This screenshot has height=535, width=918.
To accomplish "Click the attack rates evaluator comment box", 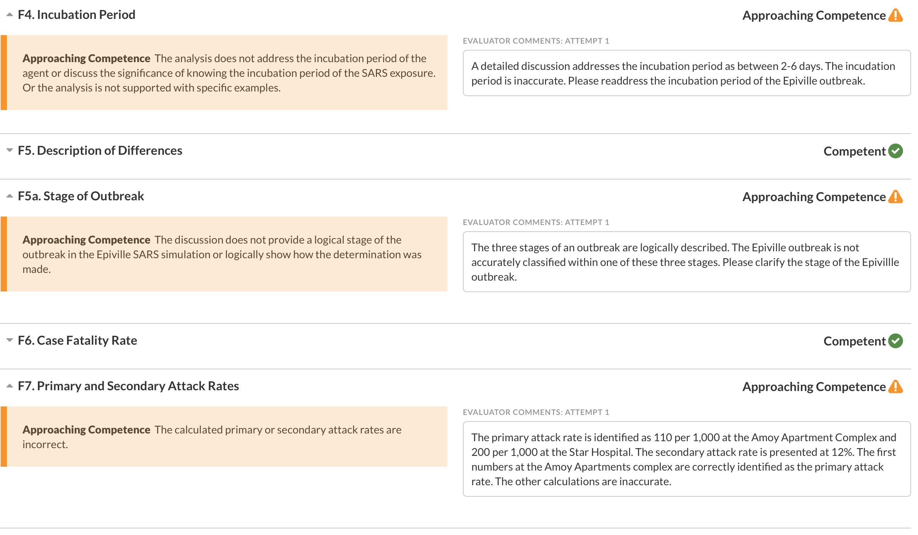I will click(686, 459).
